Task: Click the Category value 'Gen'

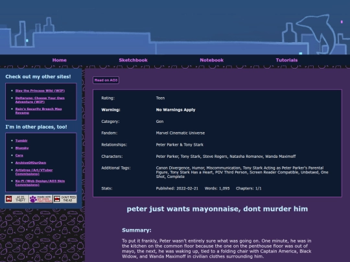Action: point(159,122)
